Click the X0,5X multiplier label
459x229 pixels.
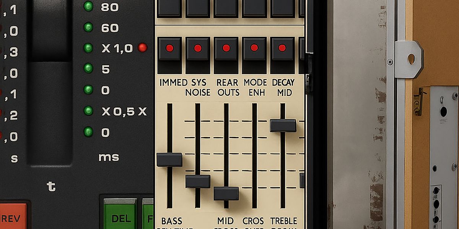coord(124,111)
